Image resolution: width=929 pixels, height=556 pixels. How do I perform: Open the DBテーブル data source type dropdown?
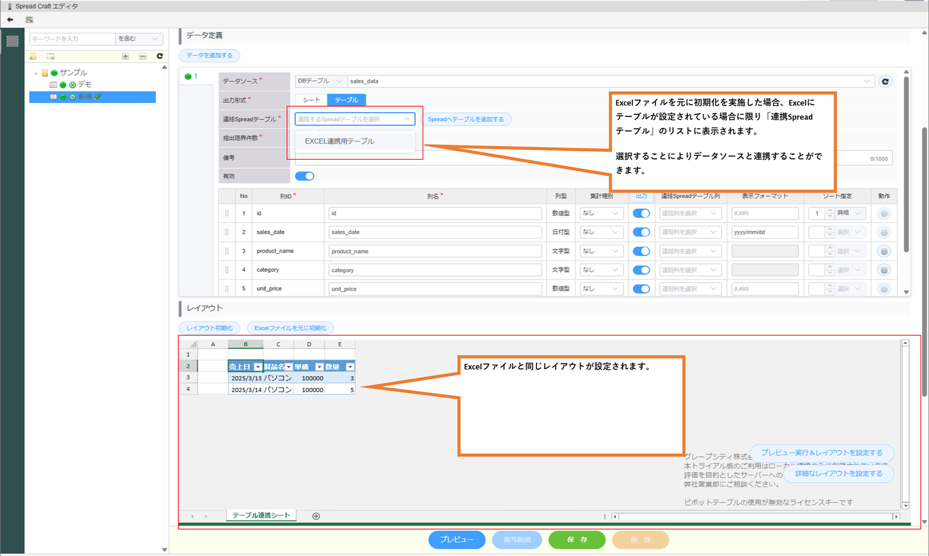point(320,81)
